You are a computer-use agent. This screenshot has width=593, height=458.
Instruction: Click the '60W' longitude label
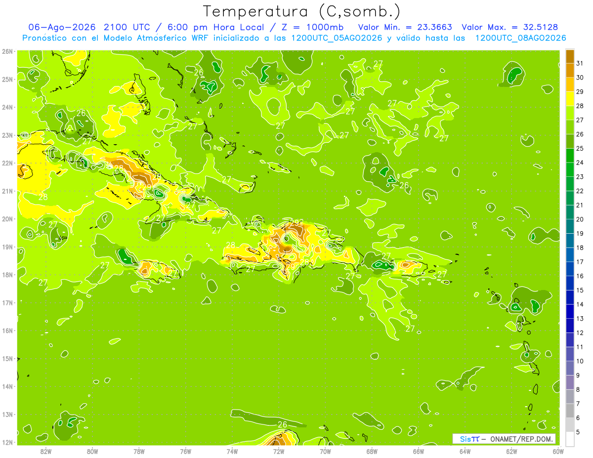click(558, 451)
